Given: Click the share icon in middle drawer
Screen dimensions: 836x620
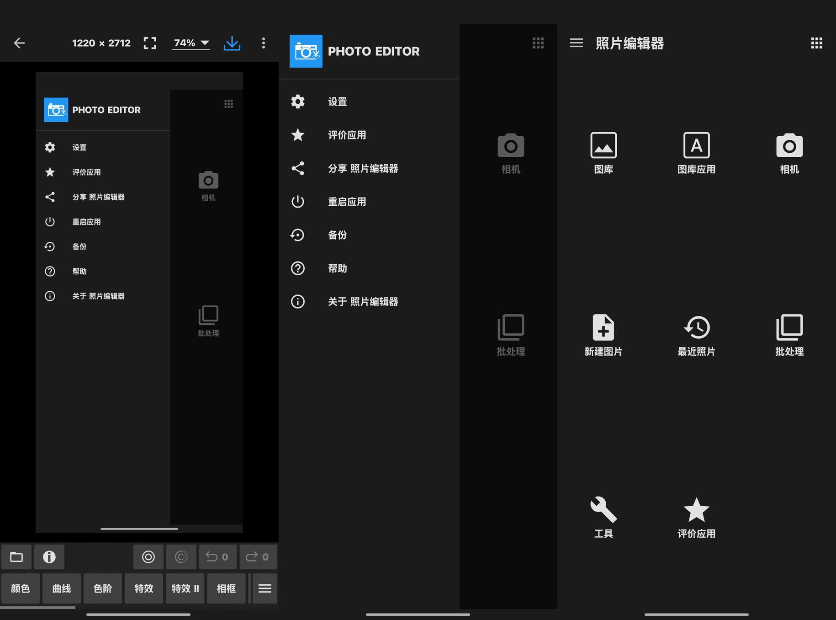Looking at the screenshot, I should (298, 168).
